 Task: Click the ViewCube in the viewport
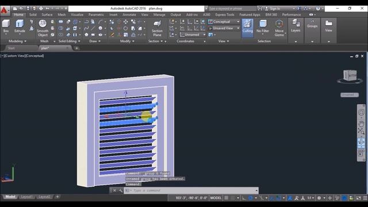pos(350,75)
